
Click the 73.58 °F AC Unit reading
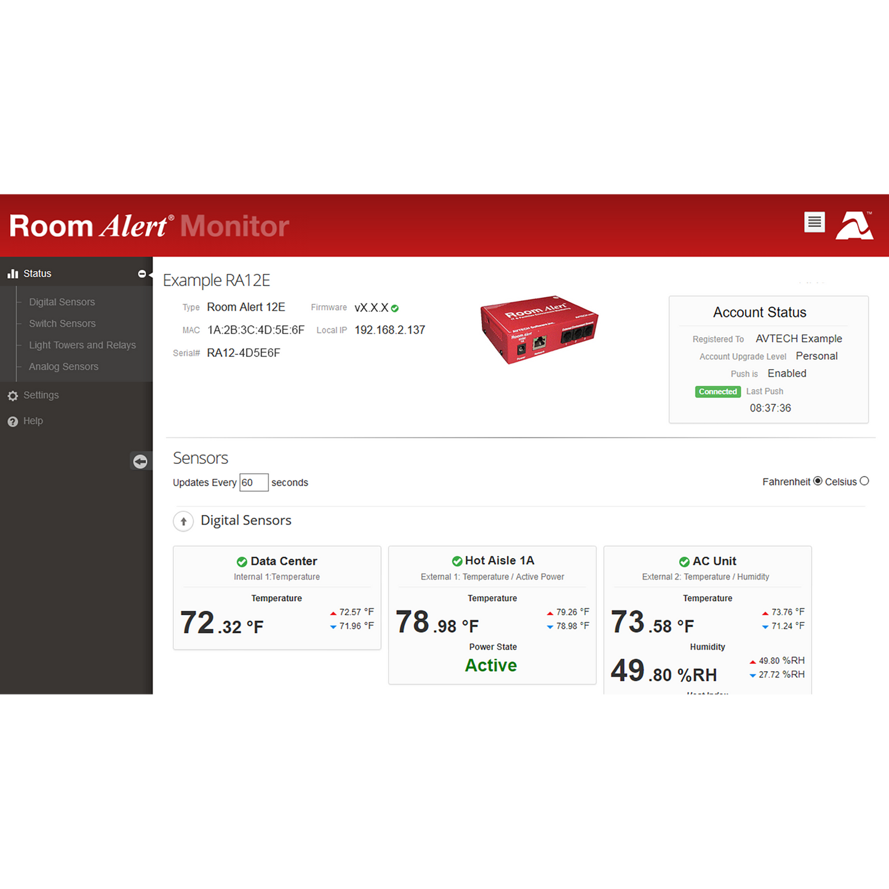tap(652, 623)
